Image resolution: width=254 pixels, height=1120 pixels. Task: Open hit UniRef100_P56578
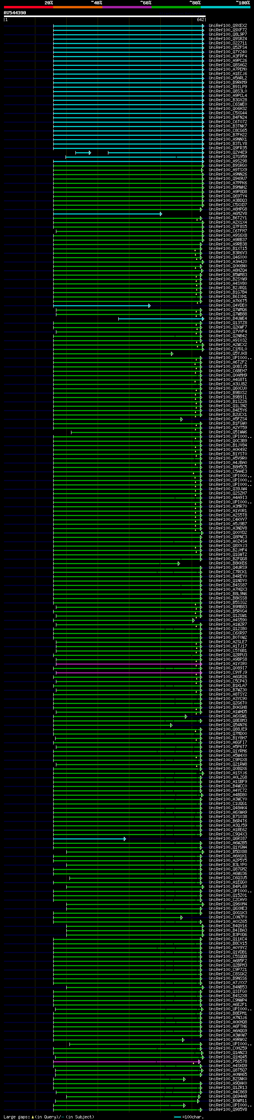click(x=228, y=1061)
